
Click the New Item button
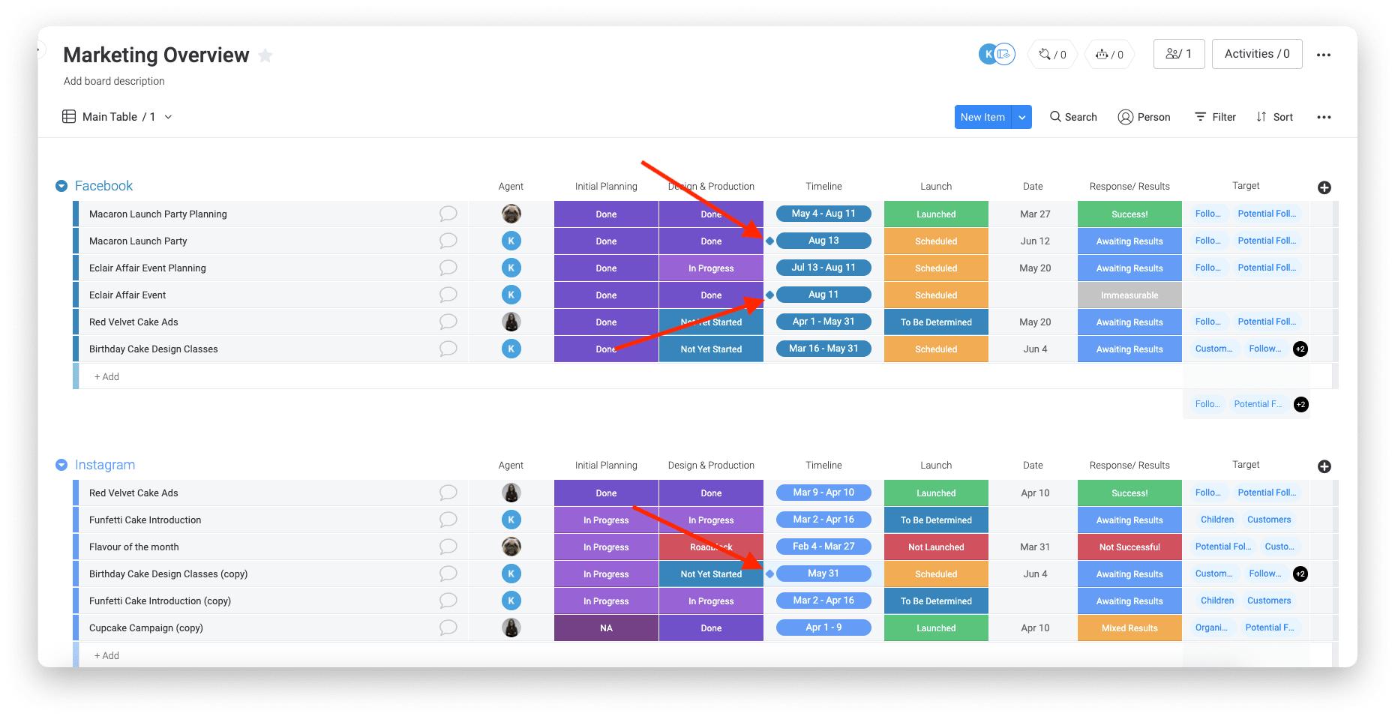tap(982, 117)
